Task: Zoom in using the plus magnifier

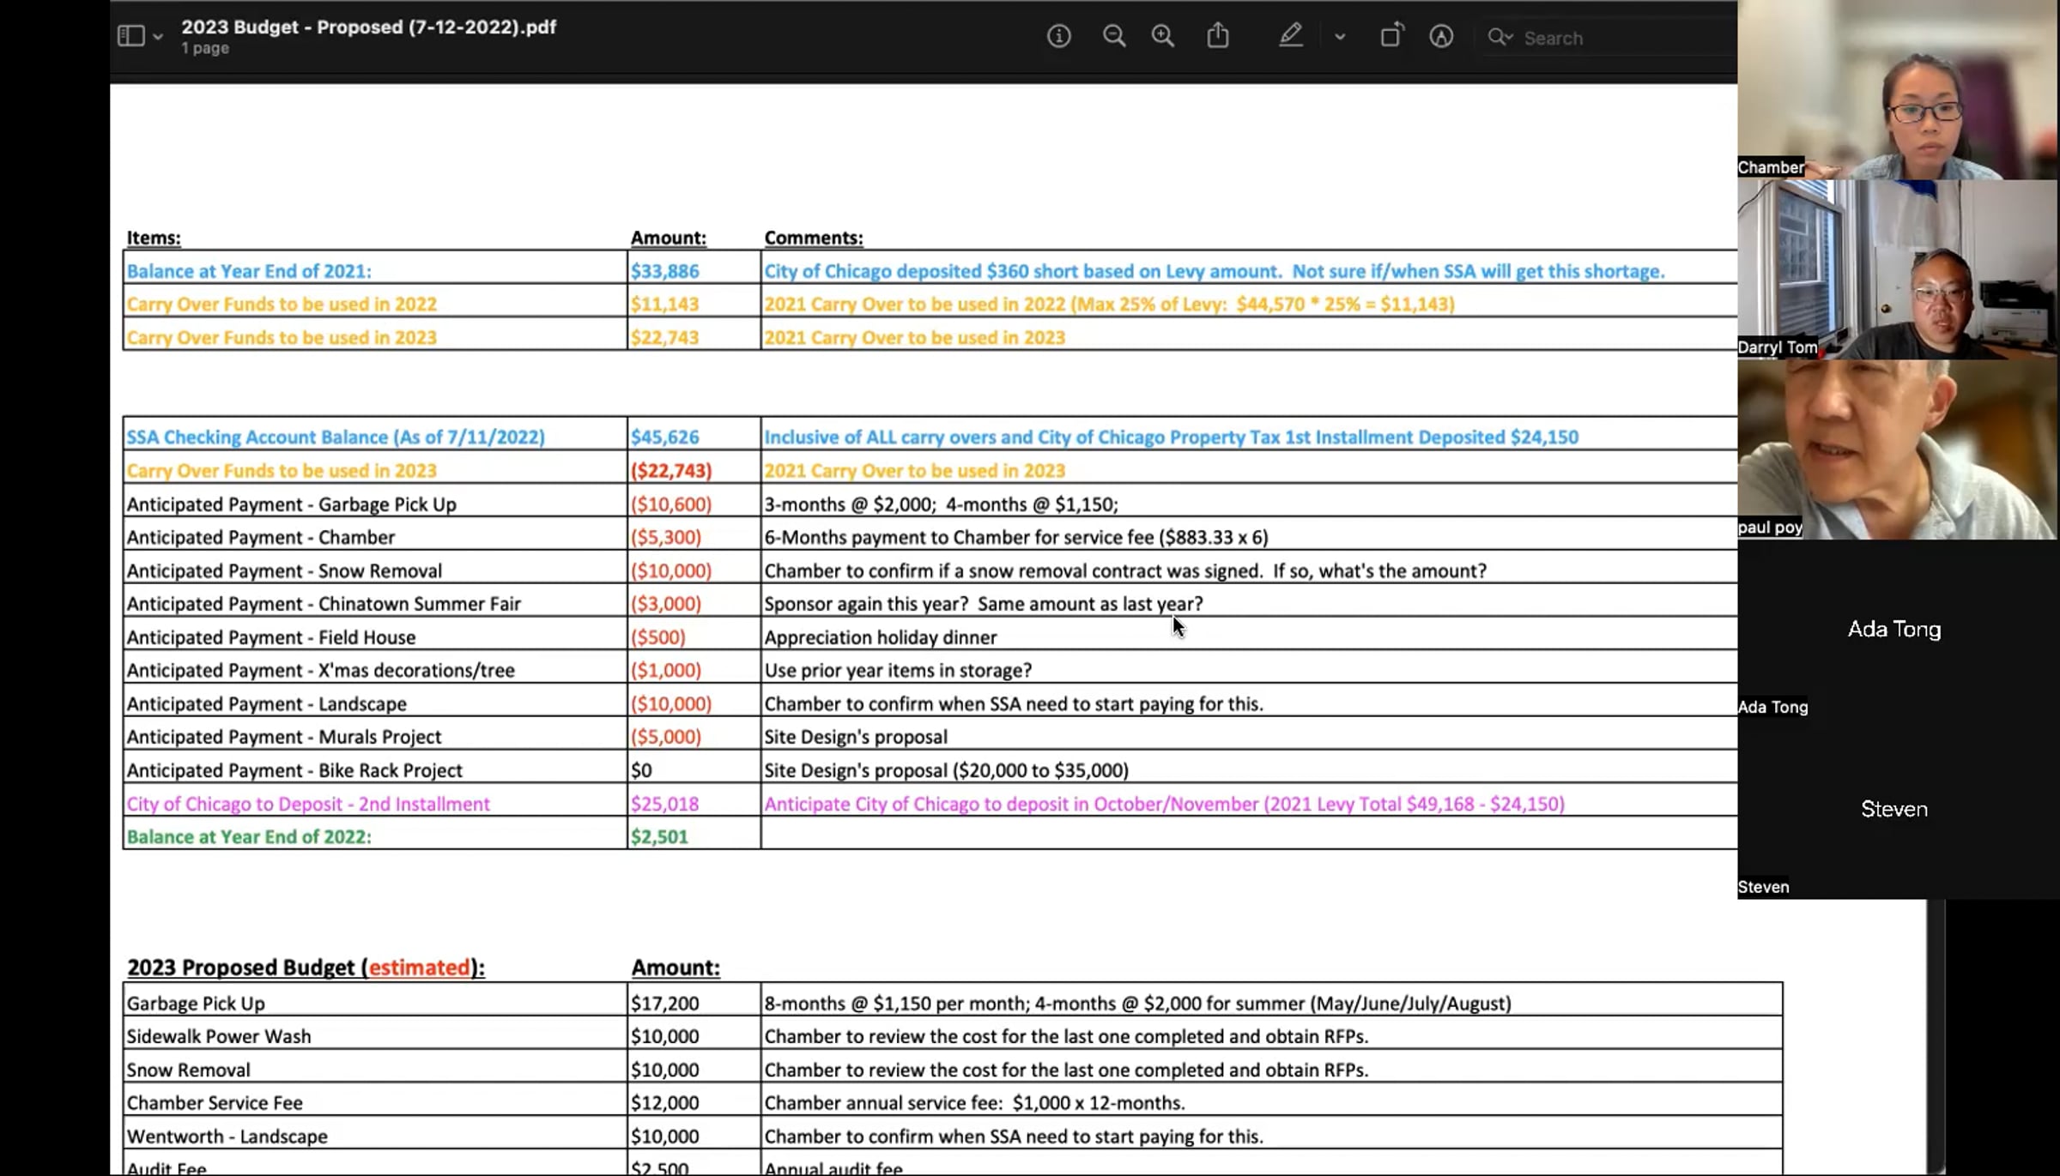Action: tap(1163, 36)
